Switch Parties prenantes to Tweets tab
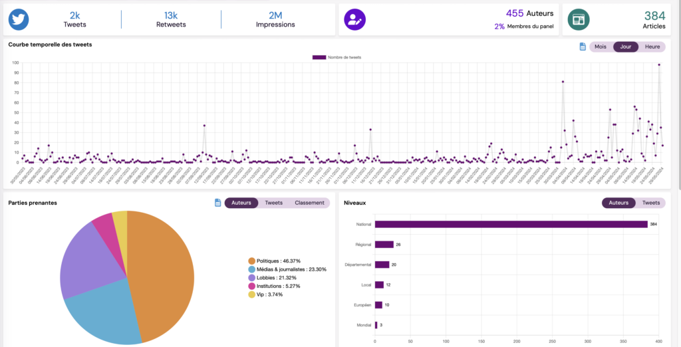The image size is (681, 347). pyautogui.click(x=273, y=203)
